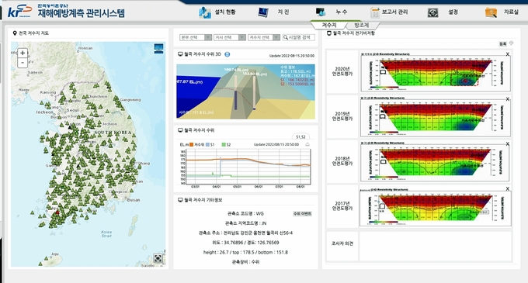Toggle the 저수위 series in chart legend
Viewport: 528px width, 283px height.
196,144
